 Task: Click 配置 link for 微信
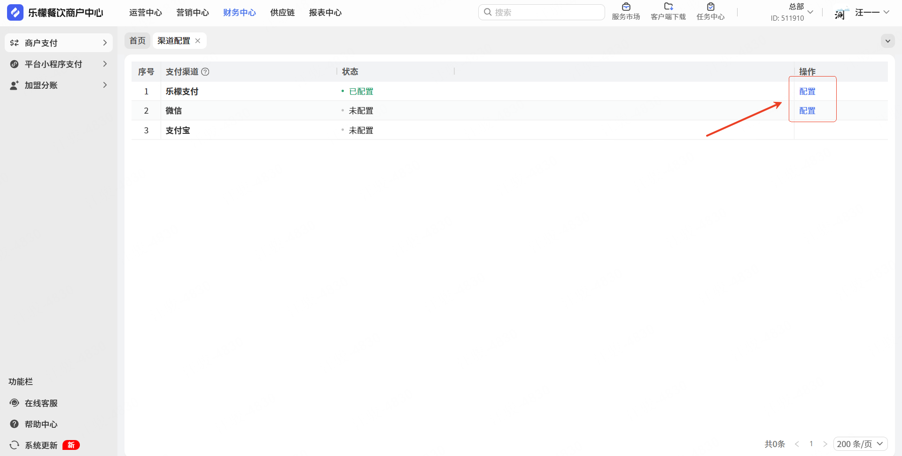coord(807,111)
